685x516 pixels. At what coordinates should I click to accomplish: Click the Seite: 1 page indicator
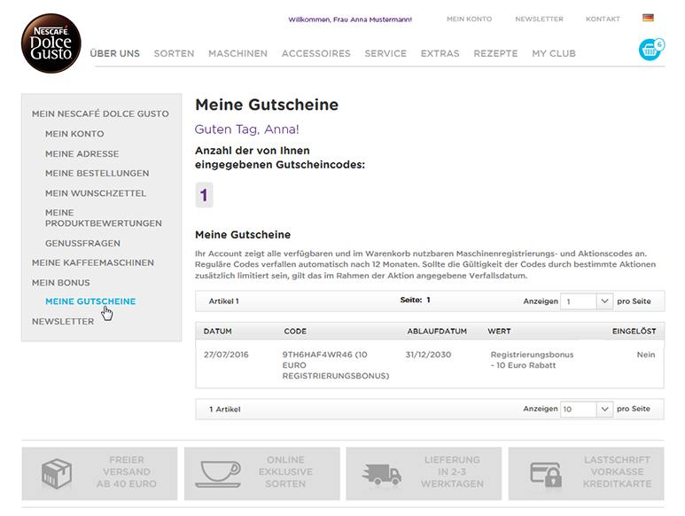pyautogui.click(x=415, y=300)
